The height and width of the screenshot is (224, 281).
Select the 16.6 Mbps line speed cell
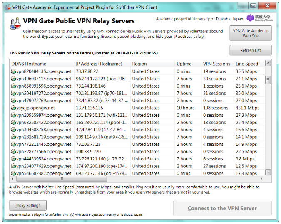pyautogui.click(x=246, y=130)
